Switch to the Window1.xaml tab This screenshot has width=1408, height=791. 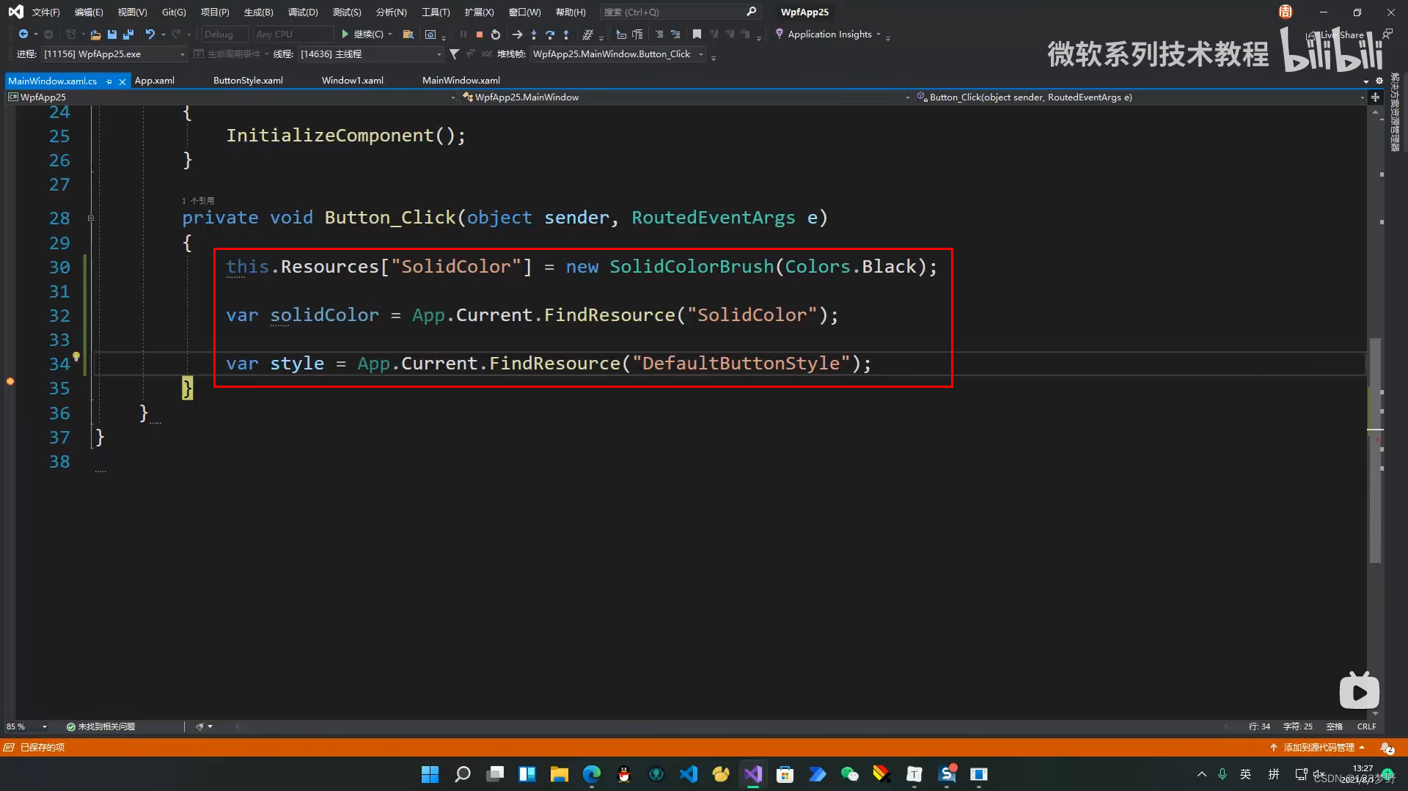point(353,81)
